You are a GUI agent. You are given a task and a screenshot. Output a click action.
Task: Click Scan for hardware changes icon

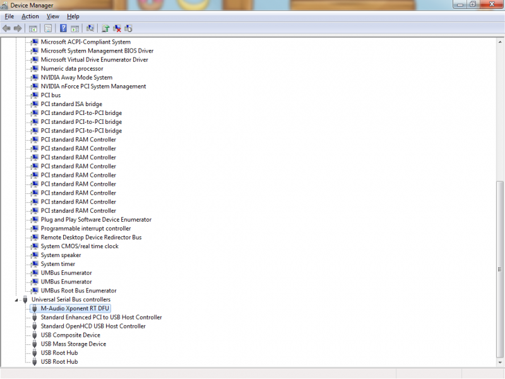(90, 28)
